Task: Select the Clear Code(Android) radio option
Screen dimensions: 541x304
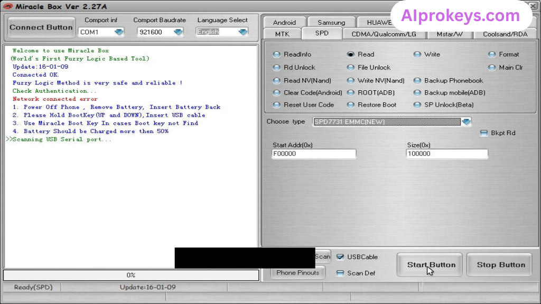Action: 276,93
